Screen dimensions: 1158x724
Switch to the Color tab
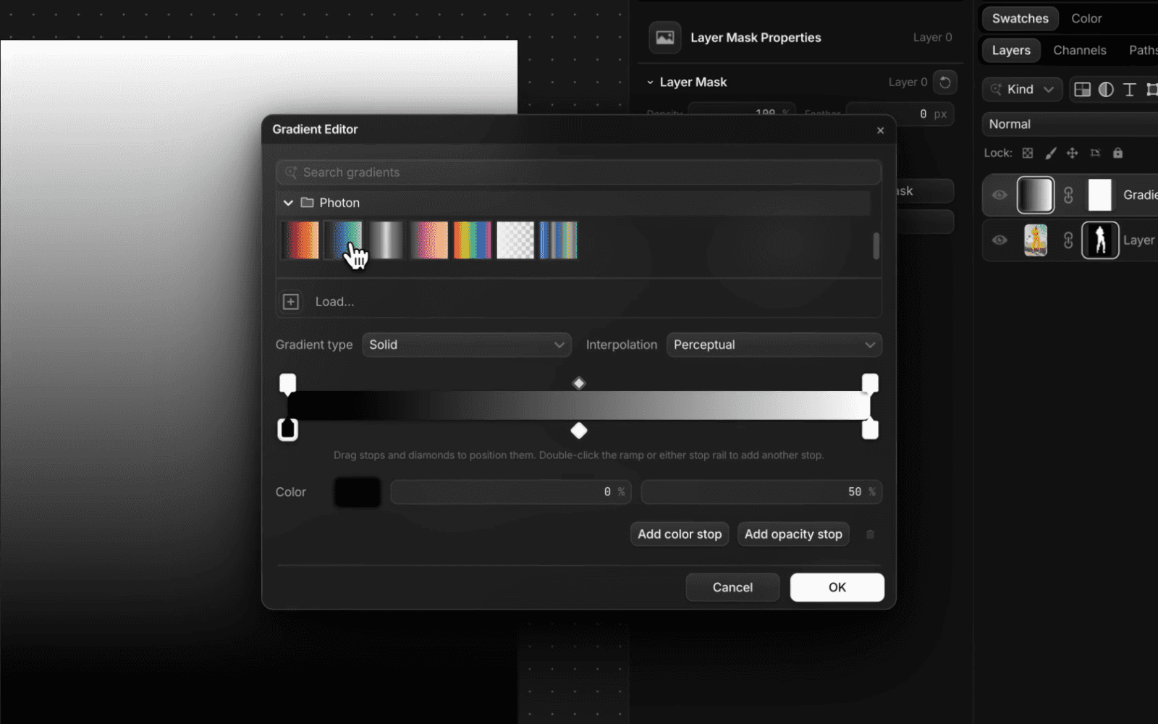tap(1086, 19)
